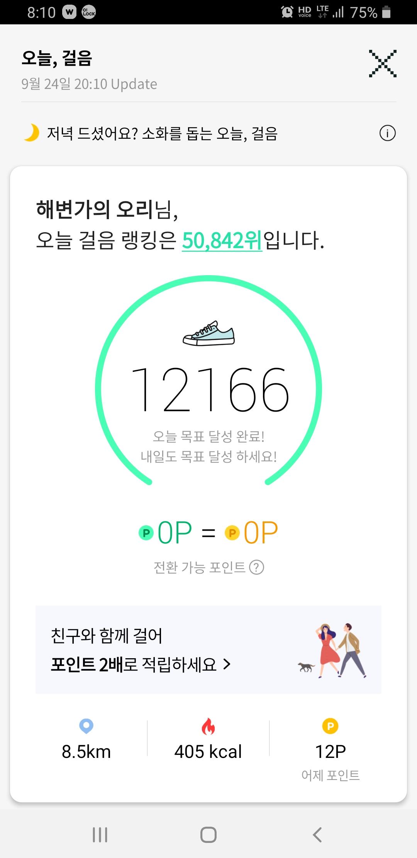Tap the crescent moon icon

coord(32,133)
